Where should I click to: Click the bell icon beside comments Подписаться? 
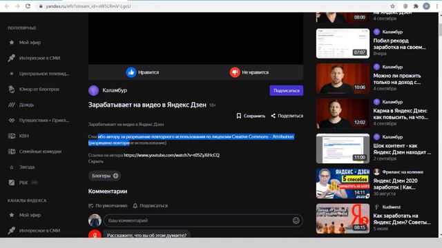135,205
